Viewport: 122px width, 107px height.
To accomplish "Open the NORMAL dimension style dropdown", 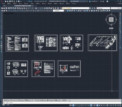I will 58,11.
